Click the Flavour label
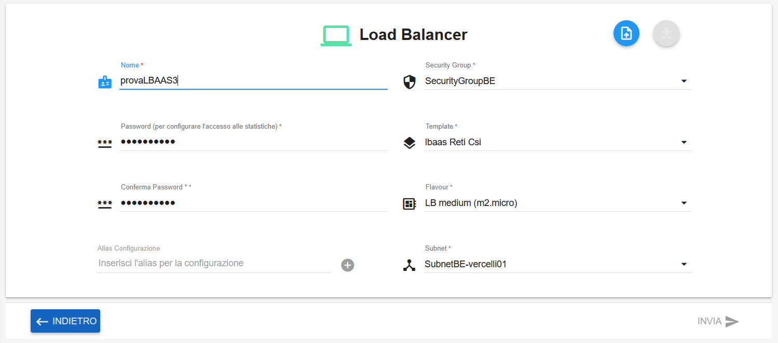This screenshot has width=778, height=343. pos(439,187)
